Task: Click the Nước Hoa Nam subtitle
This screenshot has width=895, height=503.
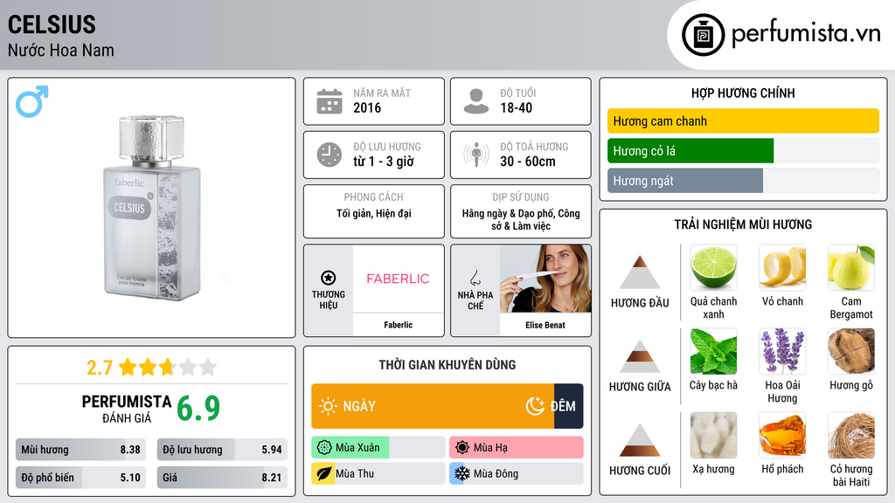Action: coord(61,50)
